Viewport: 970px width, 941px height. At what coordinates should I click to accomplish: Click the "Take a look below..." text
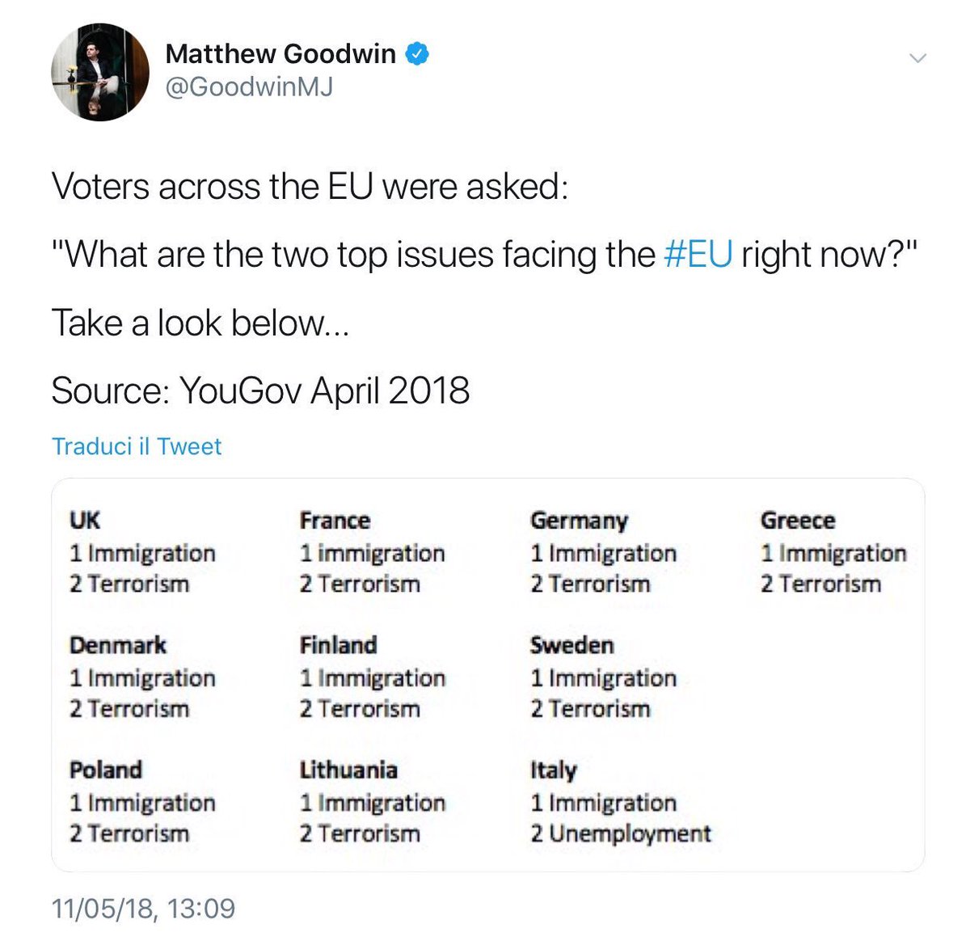[x=200, y=323]
